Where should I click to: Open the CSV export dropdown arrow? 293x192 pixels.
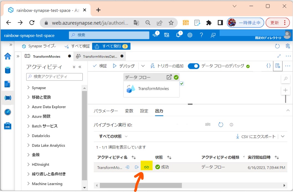[x=283, y=136]
